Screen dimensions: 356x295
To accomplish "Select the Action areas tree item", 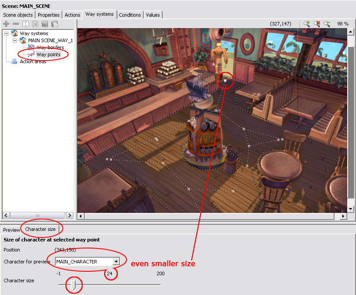I will pyautogui.click(x=33, y=61).
